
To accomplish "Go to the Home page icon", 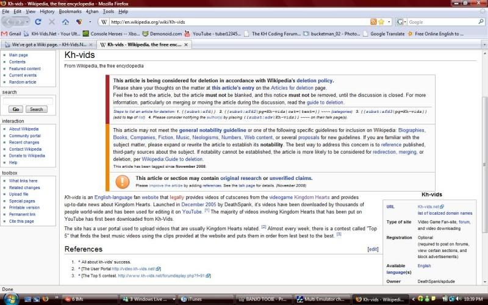I will point(65,22).
